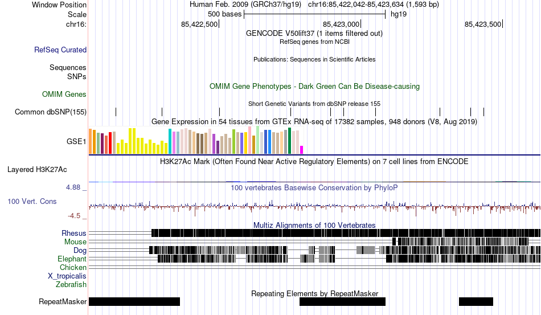Click the Mouse alignment block row
The height and width of the screenshot is (315, 541).
coord(460,242)
